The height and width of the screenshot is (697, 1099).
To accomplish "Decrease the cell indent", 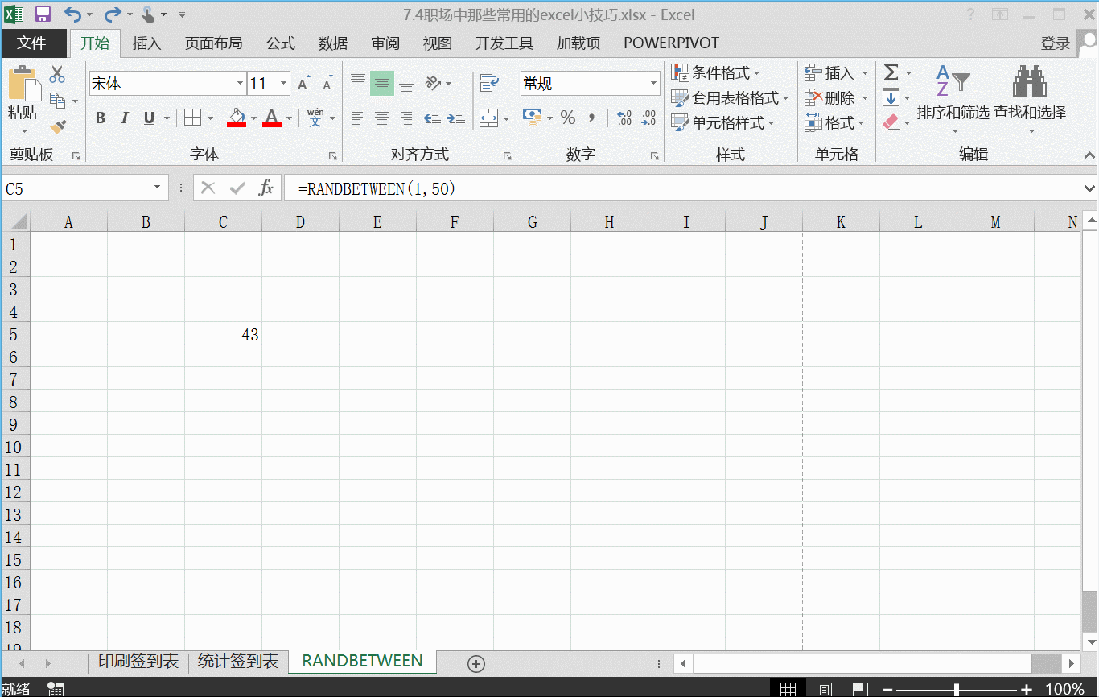I will tap(433, 118).
